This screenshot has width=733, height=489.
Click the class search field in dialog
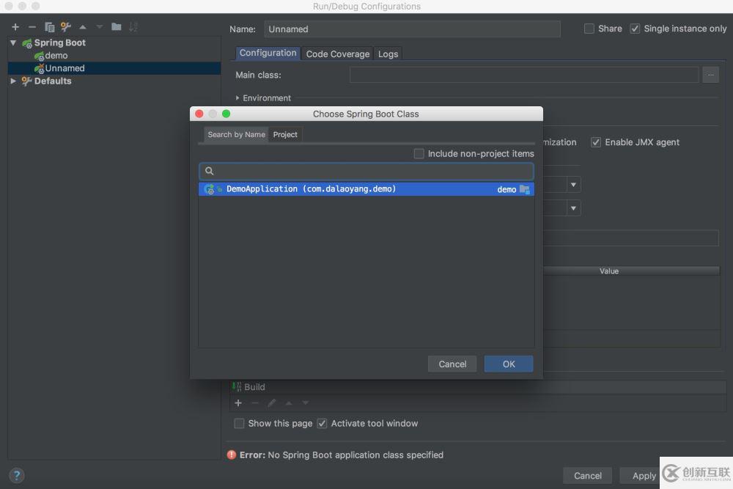366,171
